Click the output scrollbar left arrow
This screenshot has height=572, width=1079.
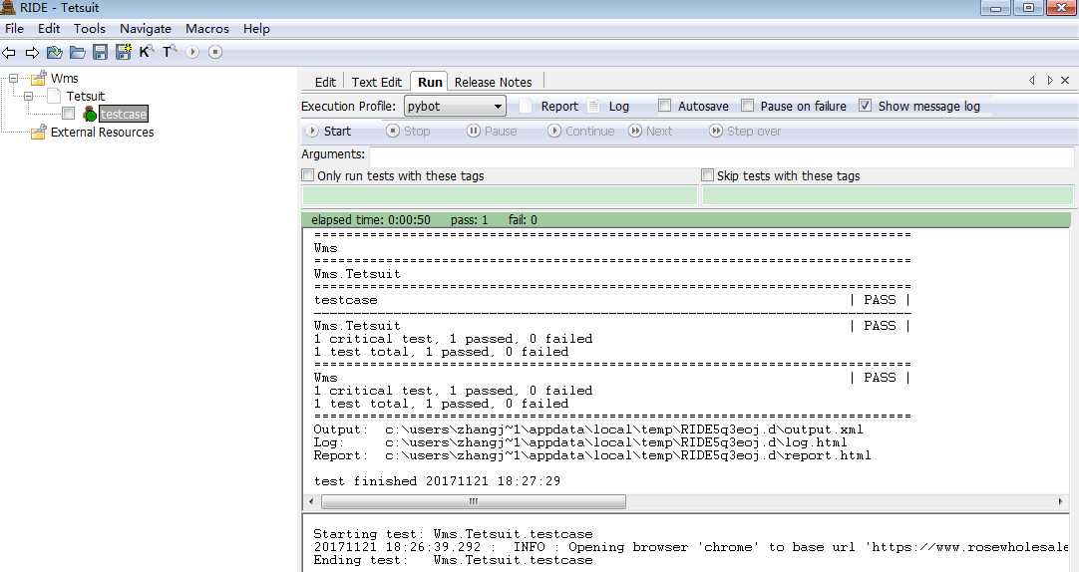[x=311, y=501]
